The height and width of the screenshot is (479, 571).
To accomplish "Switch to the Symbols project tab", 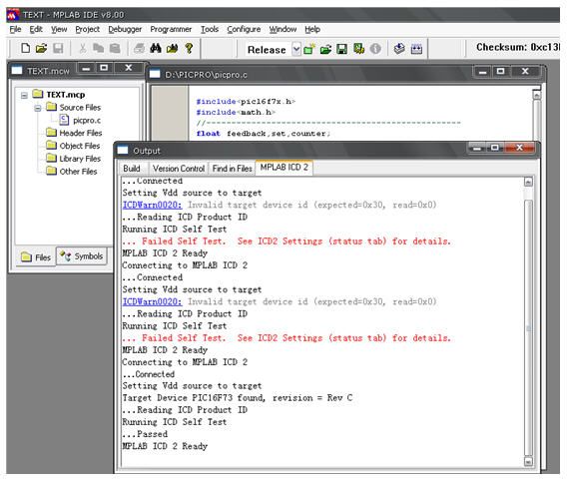I will pos(82,256).
